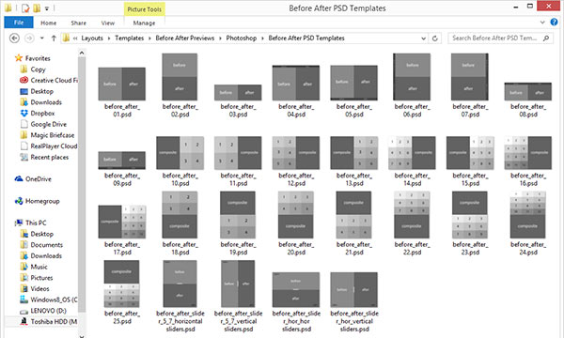Click the Forward navigation arrow
The image size is (564, 338).
29,38
